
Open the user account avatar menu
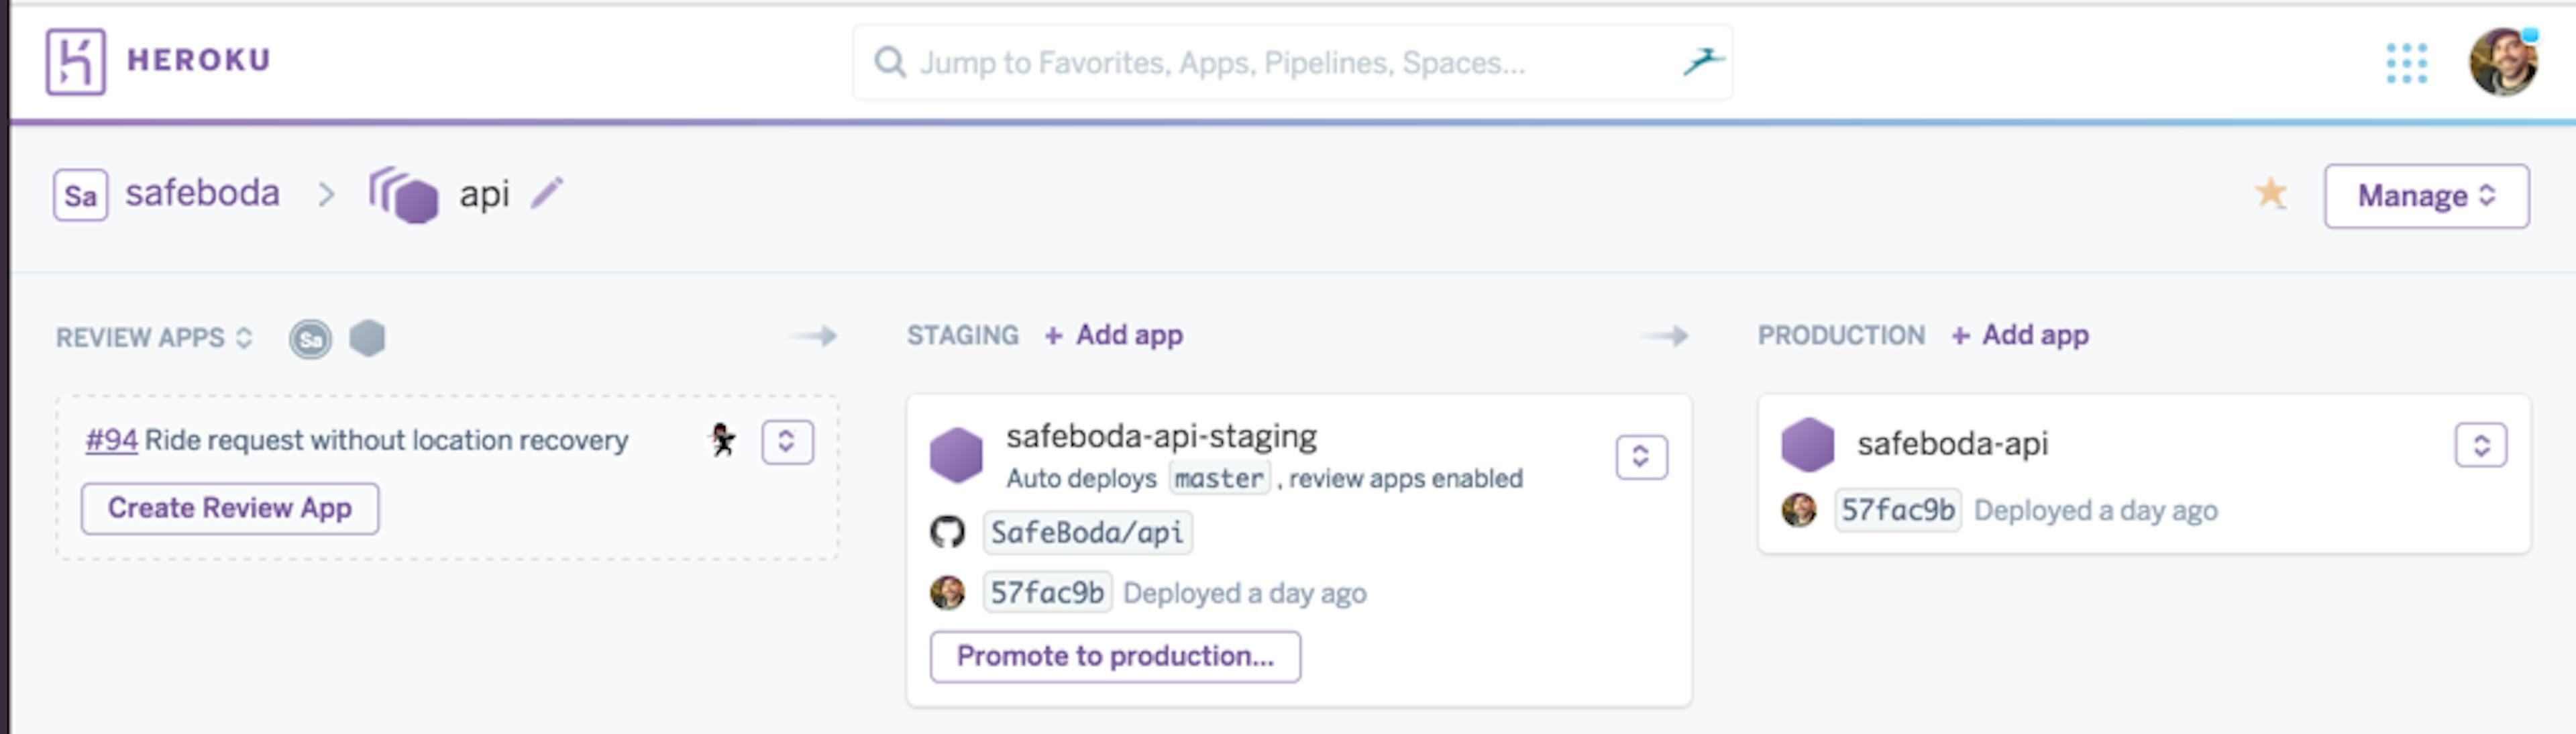[x=2503, y=62]
